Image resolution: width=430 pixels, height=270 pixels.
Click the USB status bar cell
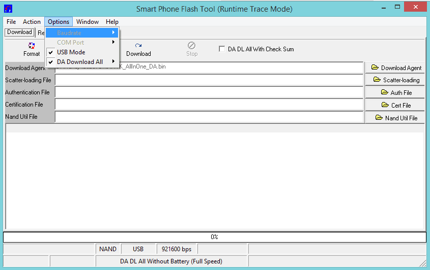[138, 249]
